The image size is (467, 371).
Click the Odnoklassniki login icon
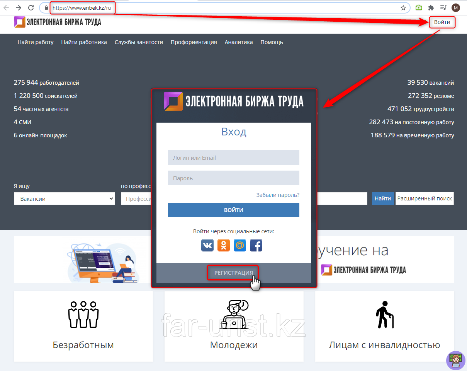tap(224, 245)
